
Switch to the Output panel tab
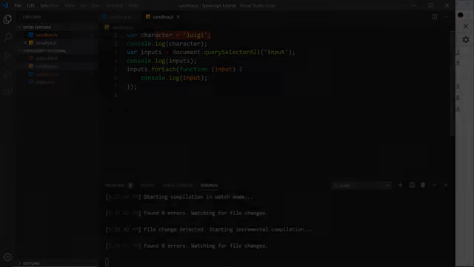(147, 185)
